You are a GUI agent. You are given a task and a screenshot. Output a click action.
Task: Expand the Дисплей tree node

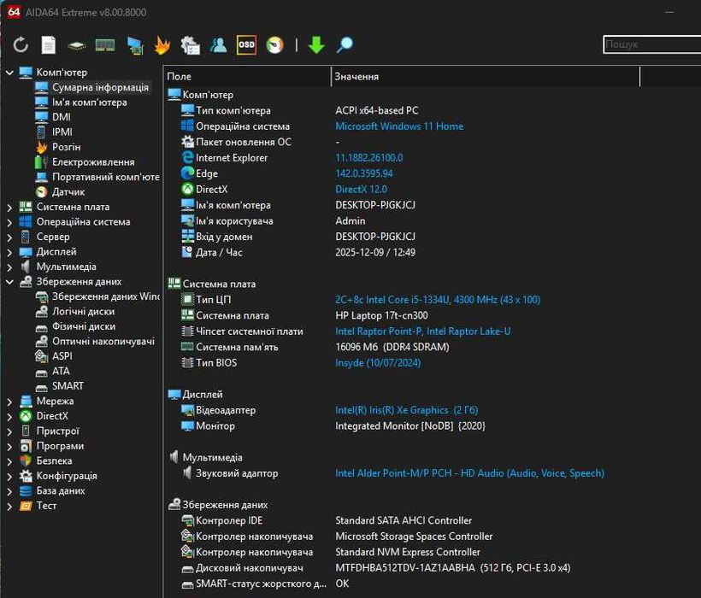tap(9, 252)
